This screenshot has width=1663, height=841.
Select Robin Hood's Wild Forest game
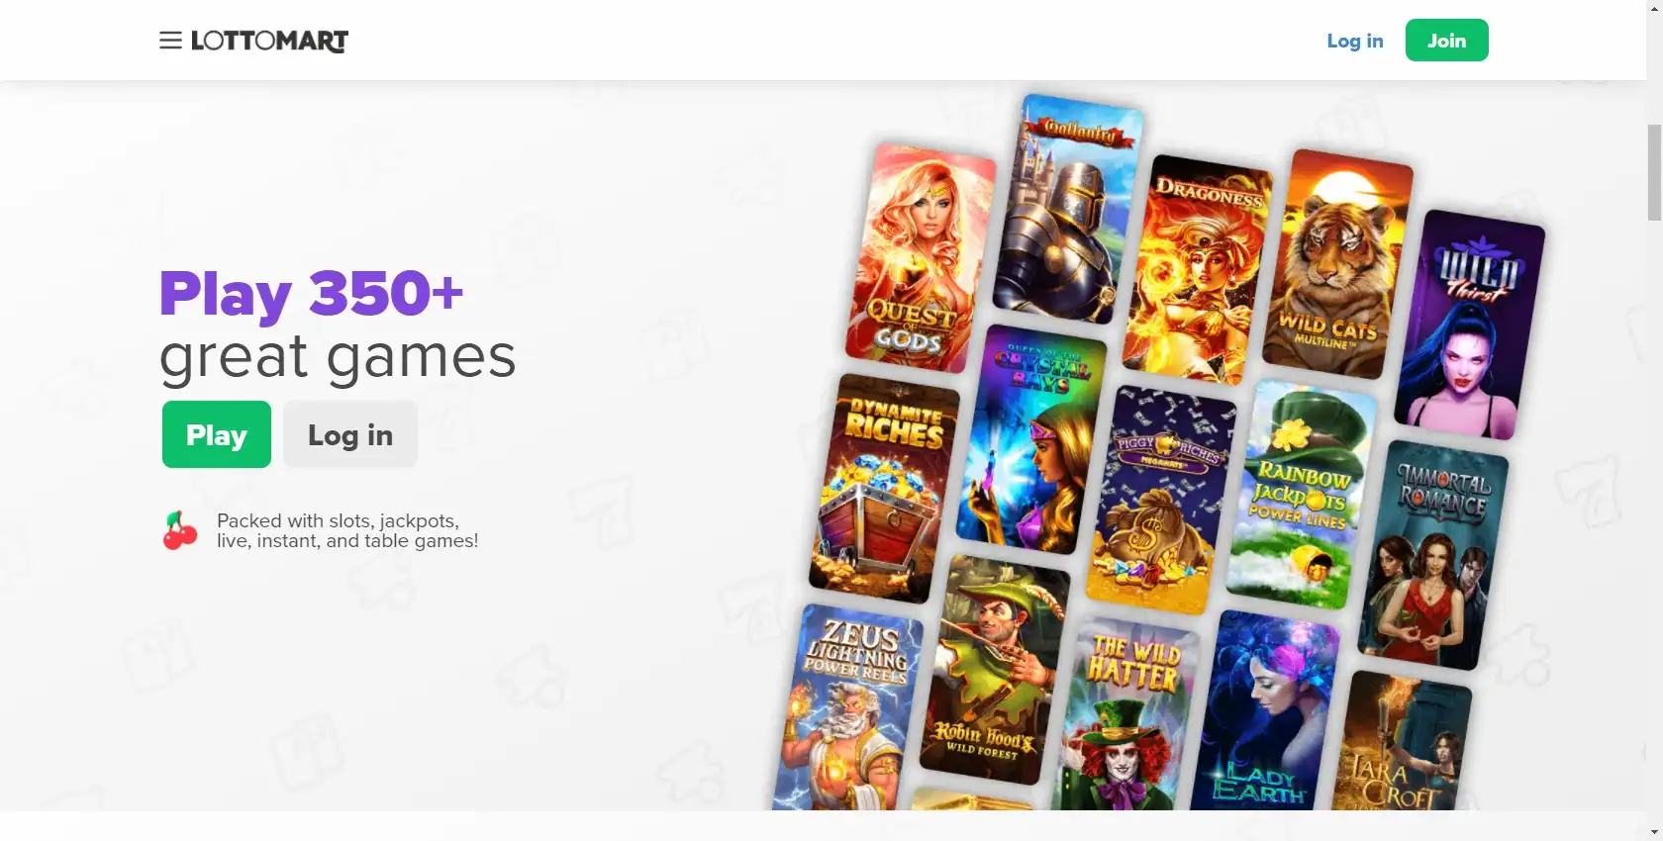click(995, 670)
